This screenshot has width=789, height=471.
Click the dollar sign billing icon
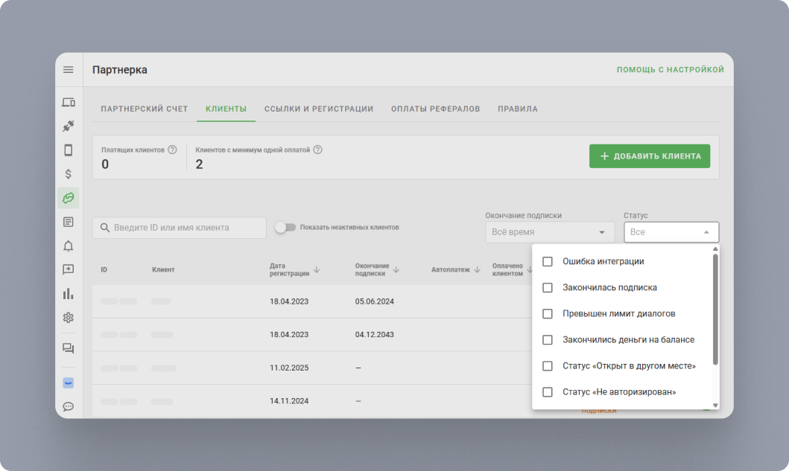coord(69,174)
